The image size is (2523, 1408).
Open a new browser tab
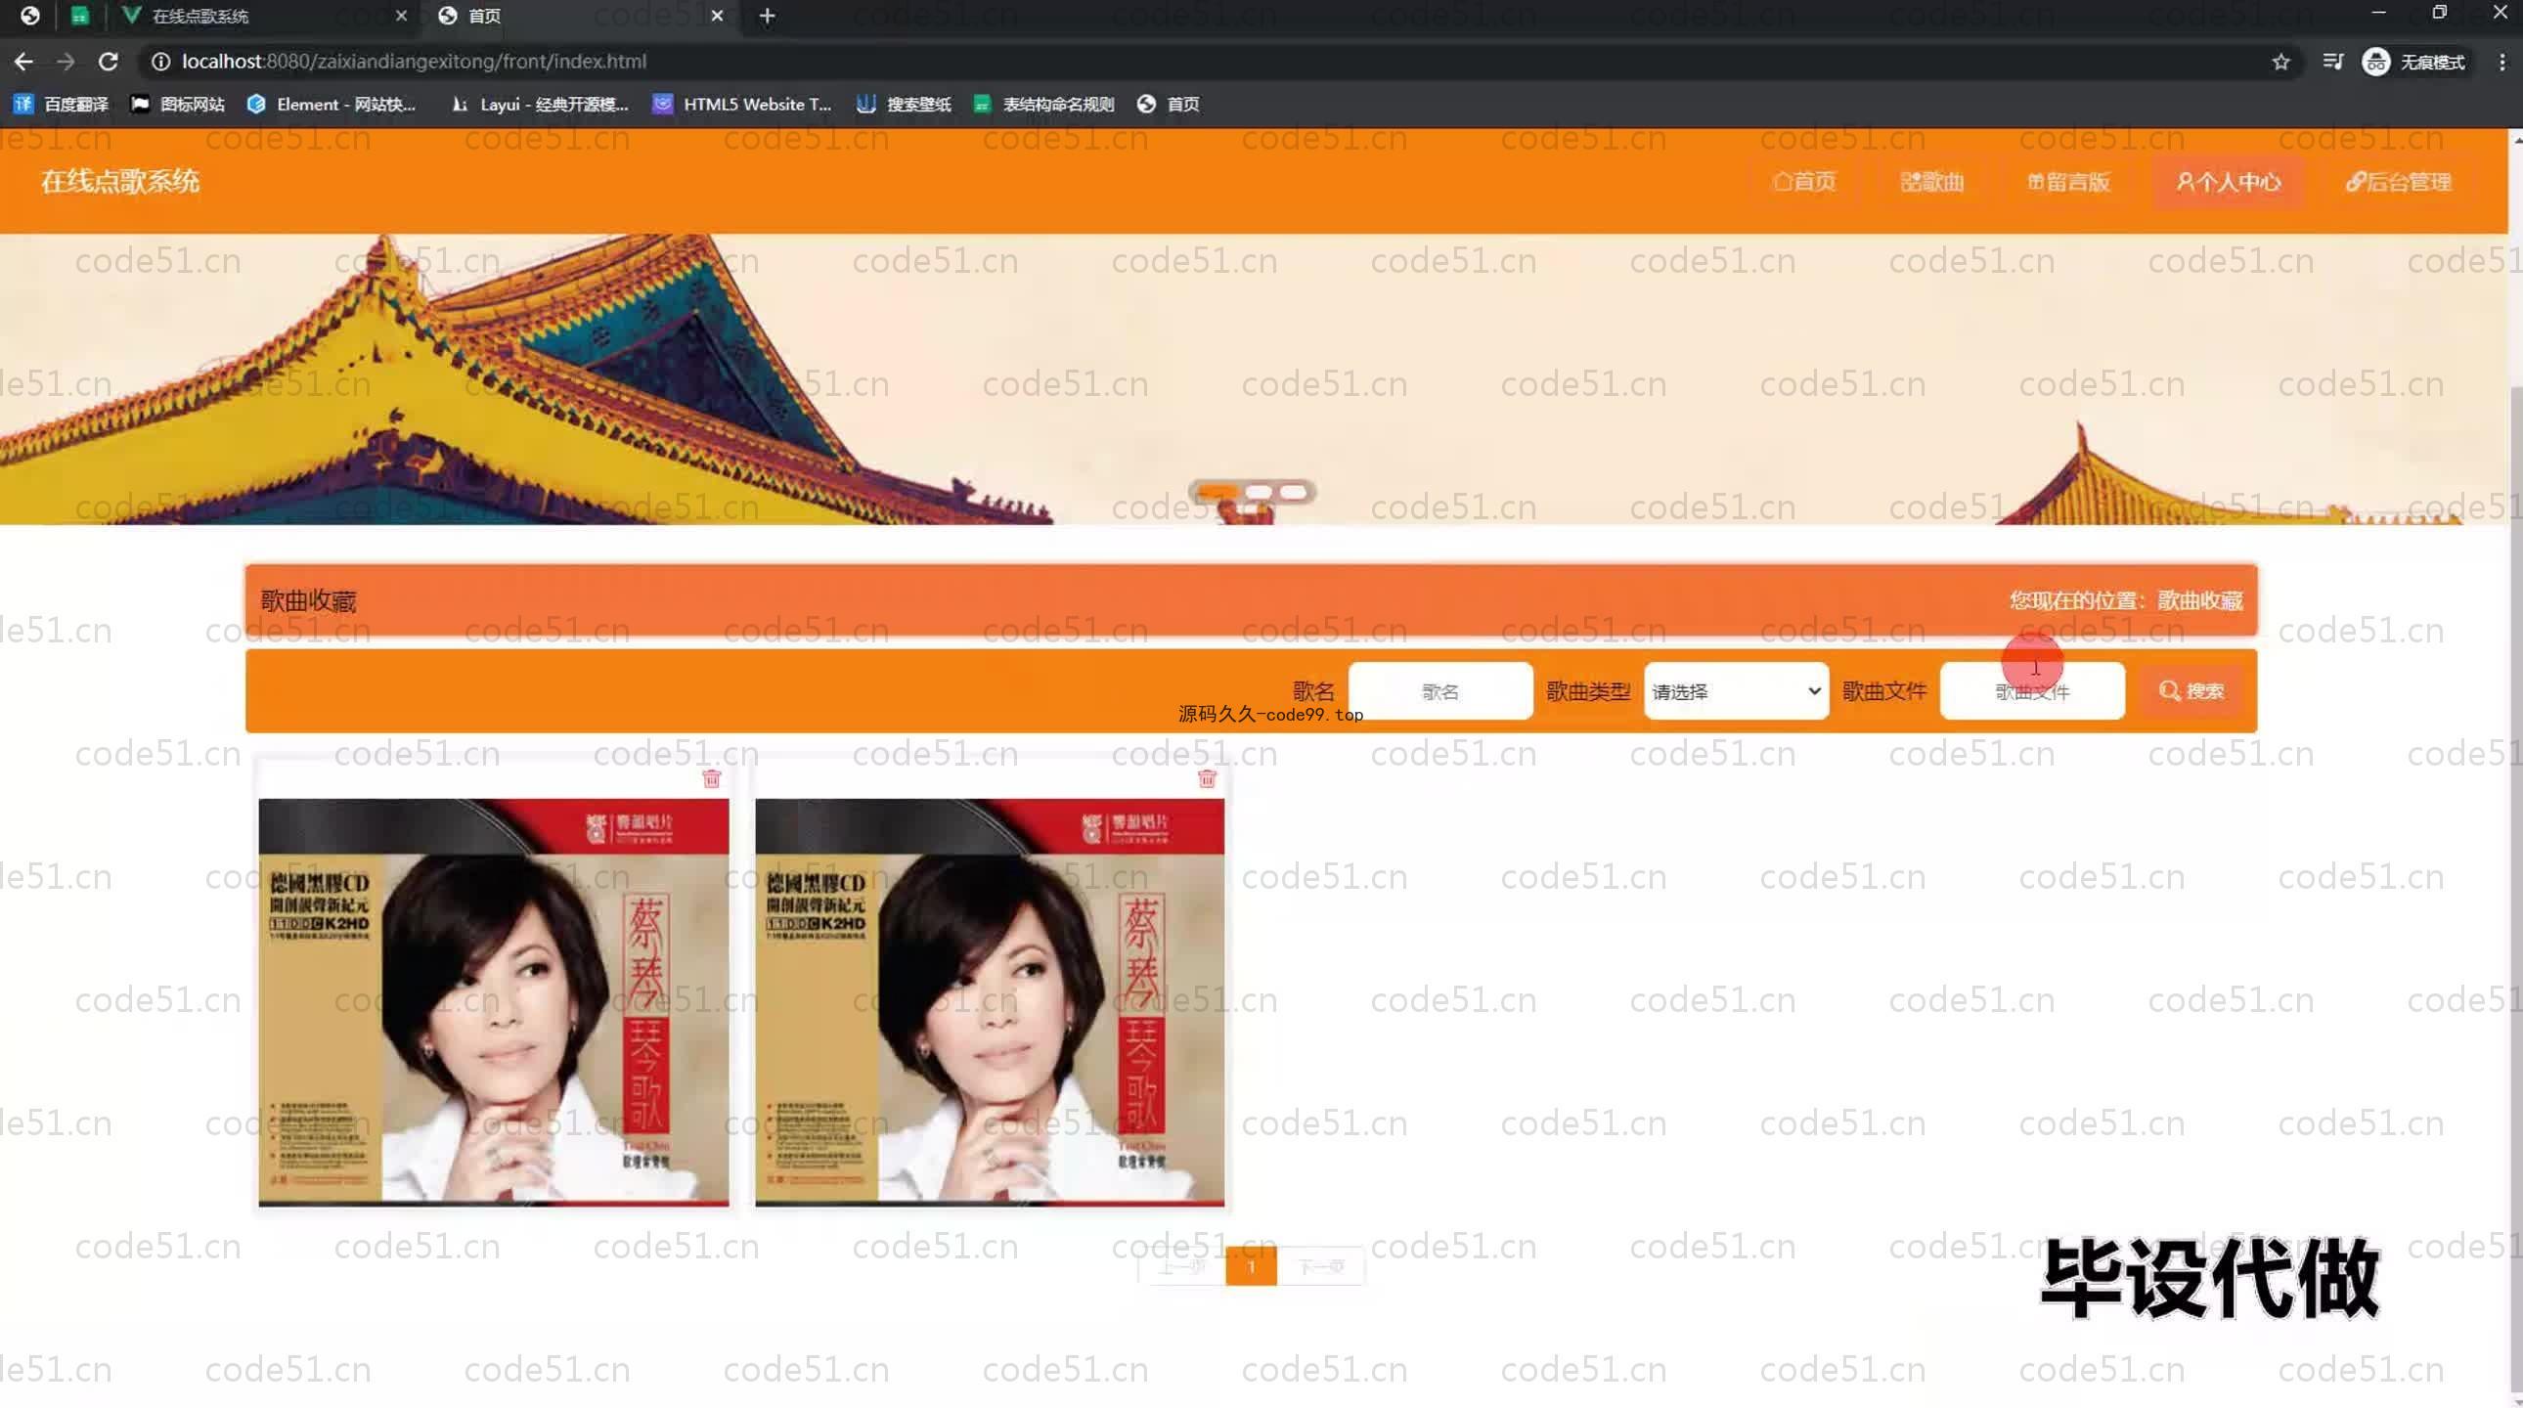tap(767, 16)
